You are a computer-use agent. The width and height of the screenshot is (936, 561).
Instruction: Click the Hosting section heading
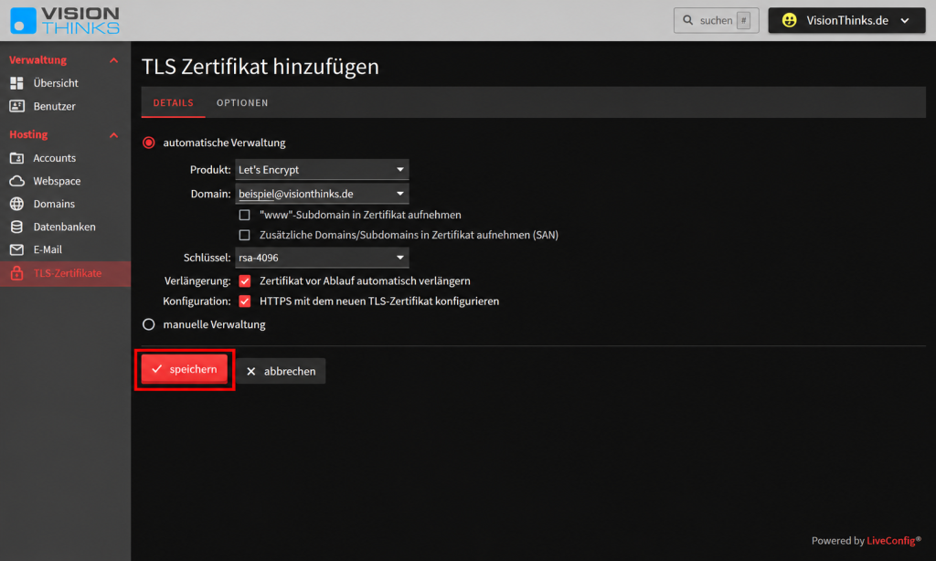[x=28, y=135]
